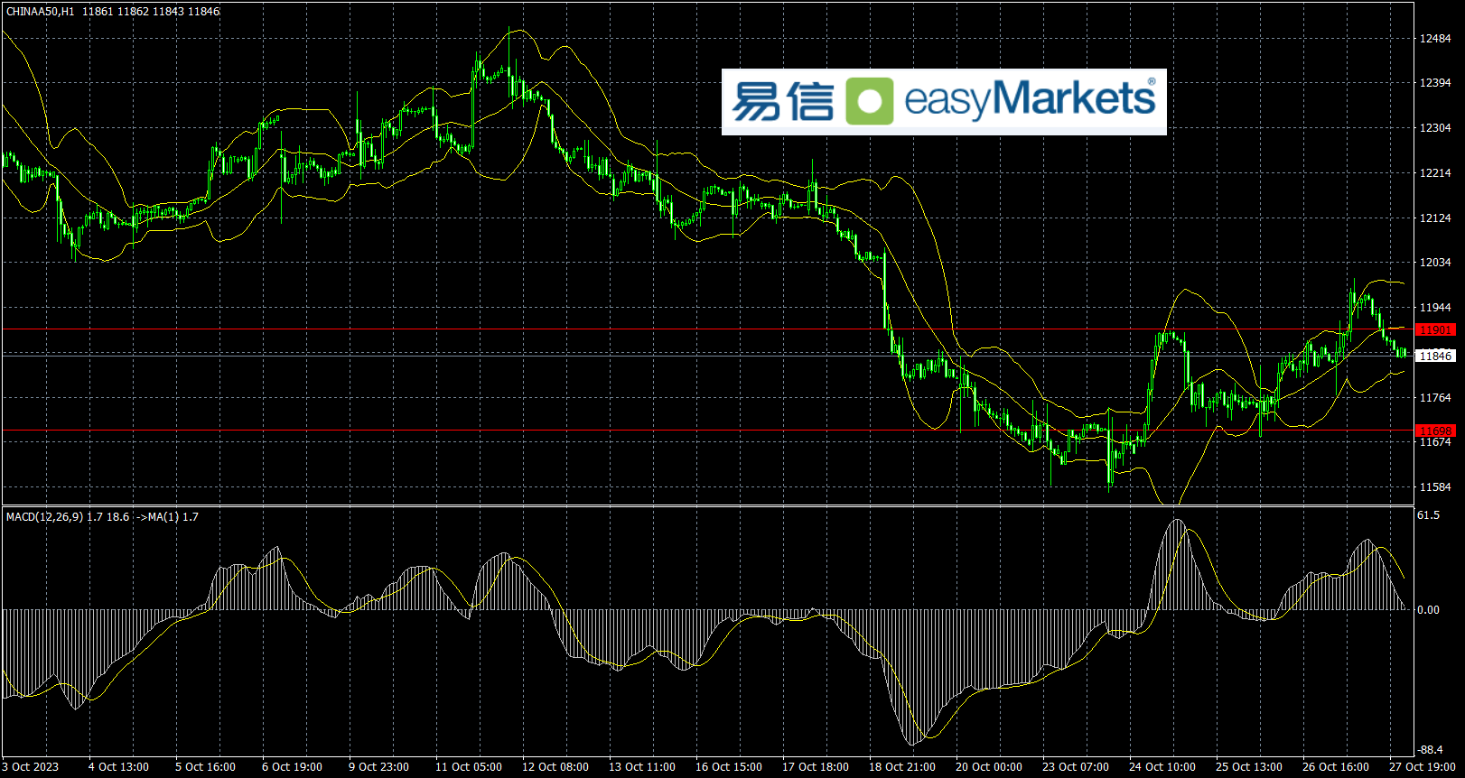The width and height of the screenshot is (1465, 778).
Task: Click the 0.00 MACD scale value
Action: pyautogui.click(x=1429, y=610)
